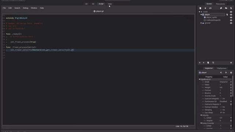Enable Contact Monitor checkbox

(221, 107)
